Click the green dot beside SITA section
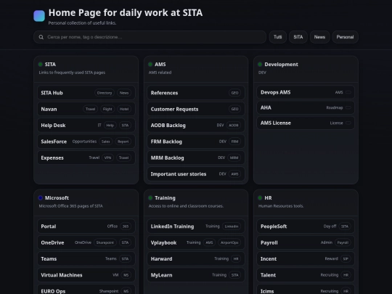Image resolution: width=392 pixels, height=294 pixels. click(x=40, y=65)
